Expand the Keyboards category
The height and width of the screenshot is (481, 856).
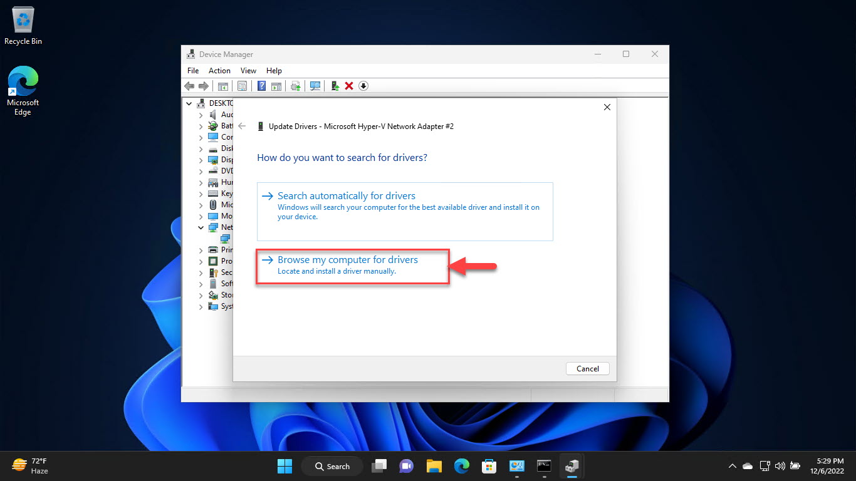coord(201,193)
